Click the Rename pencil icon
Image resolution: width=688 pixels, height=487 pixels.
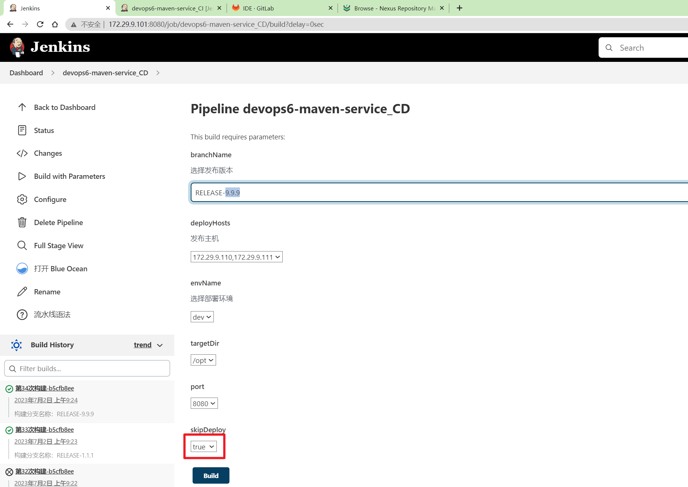[22, 292]
